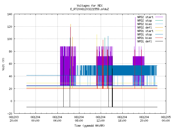Click y-axis tick value -20
Image resolution: width=171 pixels, height=128 pixels.
[10, 114]
